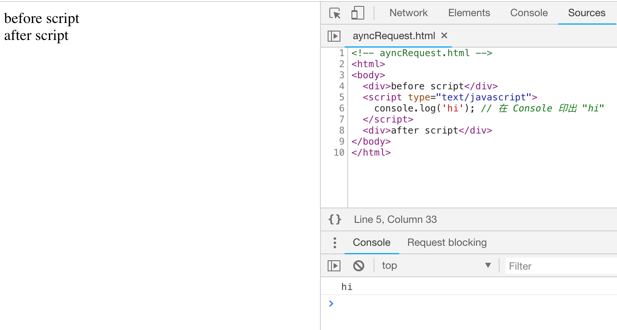Select the Sources tab
This screenshot has width=617, height=330.
(x=586, y=13)
